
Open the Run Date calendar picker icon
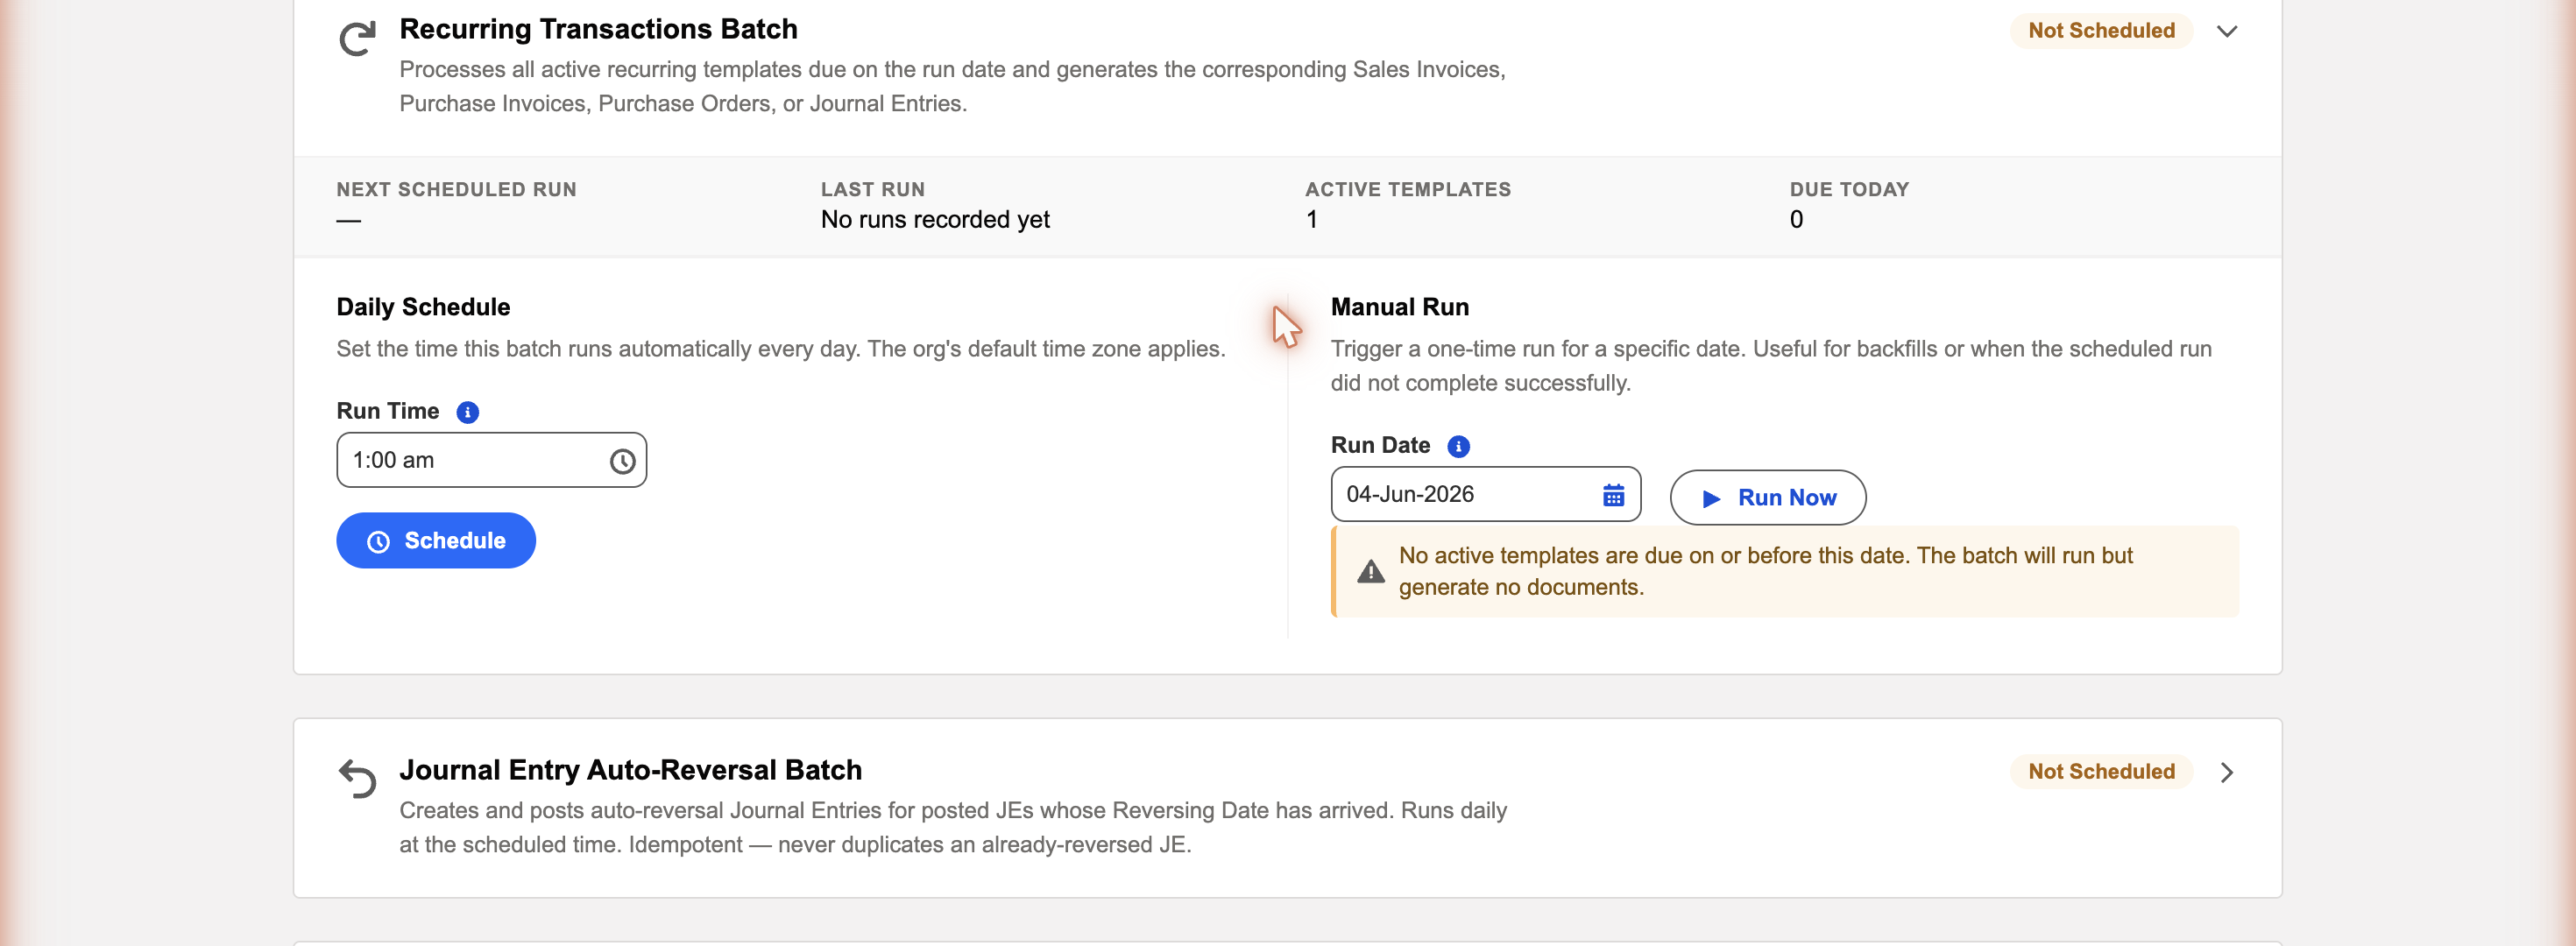[1613, 495]
